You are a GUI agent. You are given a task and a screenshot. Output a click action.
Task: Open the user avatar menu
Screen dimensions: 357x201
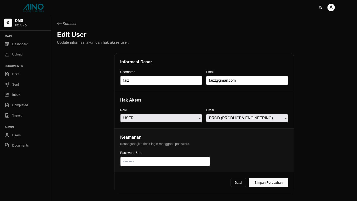click(x=331, y=7)
